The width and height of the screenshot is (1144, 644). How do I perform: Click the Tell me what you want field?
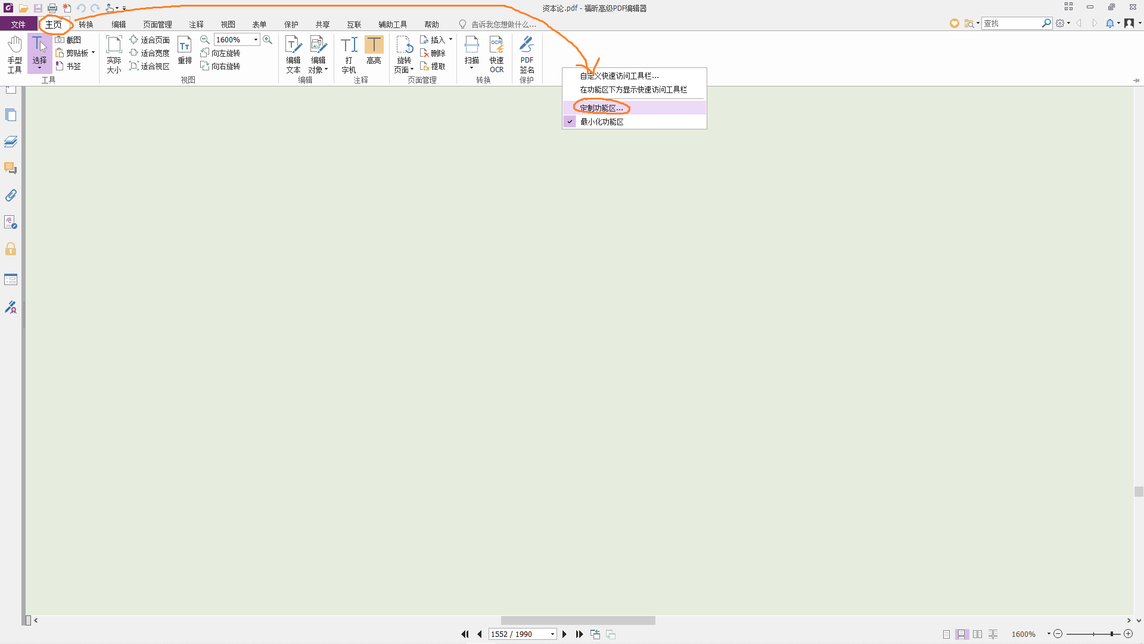pos(504,24)
